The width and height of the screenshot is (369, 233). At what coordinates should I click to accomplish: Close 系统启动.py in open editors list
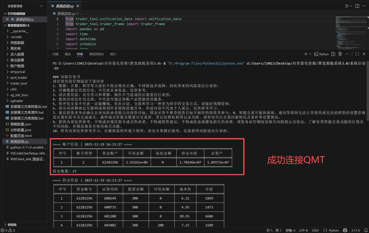(x=7, y=19)
